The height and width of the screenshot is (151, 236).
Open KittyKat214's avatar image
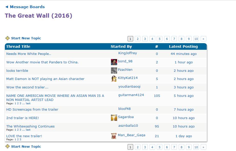(114, 79)
